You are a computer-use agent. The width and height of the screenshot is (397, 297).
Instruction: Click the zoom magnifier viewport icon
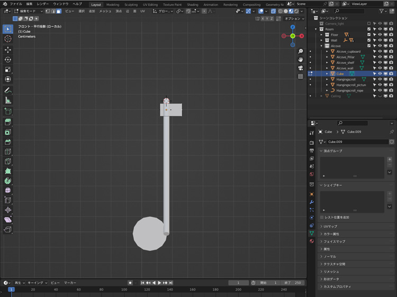click(301, 51)
